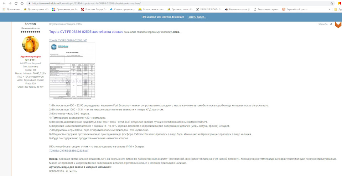This screenshot has height=176, width=342.
Task: Select 'Вежливый лось' user title
Action: pyautogui.click(x=31, y=29)
